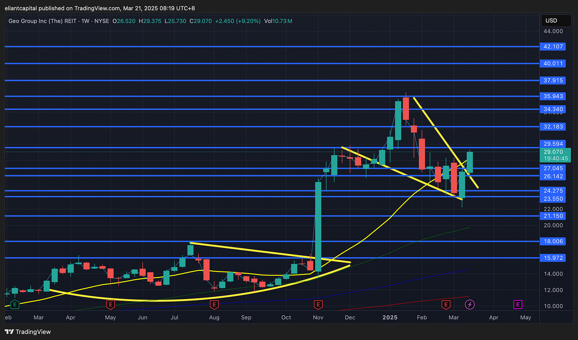Select the 23.550 price level label
The height and width of the screenshot is (340, 578).
click(553, 199)
